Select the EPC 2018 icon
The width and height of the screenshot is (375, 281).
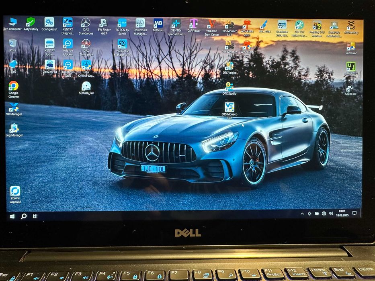[264, 26]
